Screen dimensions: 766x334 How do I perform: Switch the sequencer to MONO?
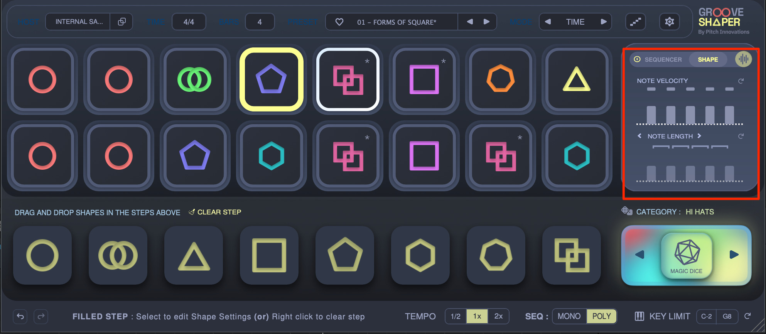(569, 316)
